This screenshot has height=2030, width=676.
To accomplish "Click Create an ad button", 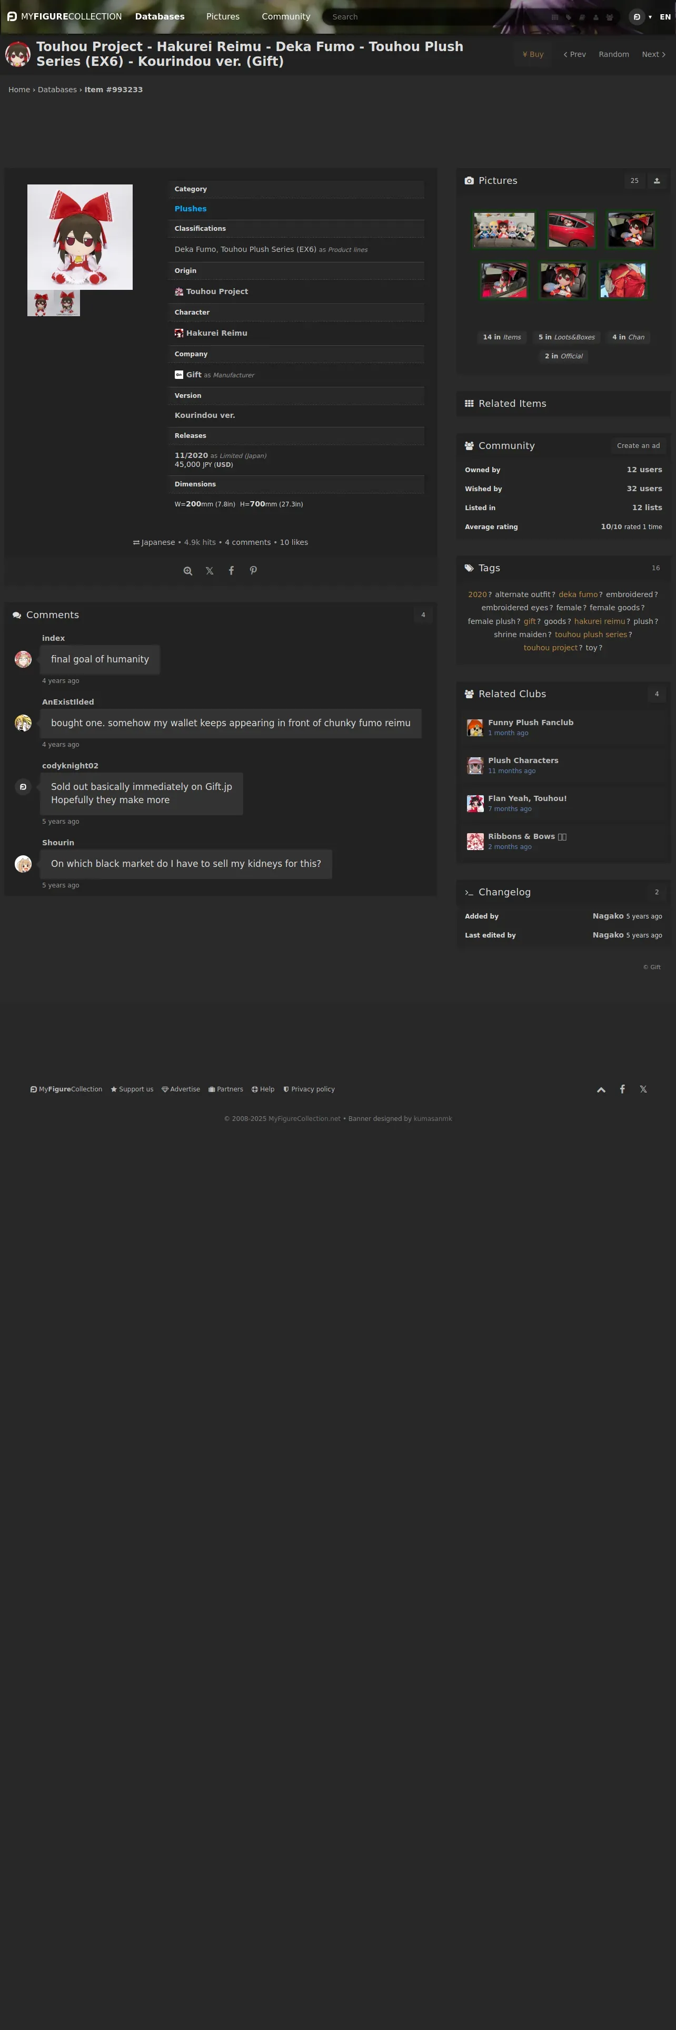I will [x=638, y=446].
